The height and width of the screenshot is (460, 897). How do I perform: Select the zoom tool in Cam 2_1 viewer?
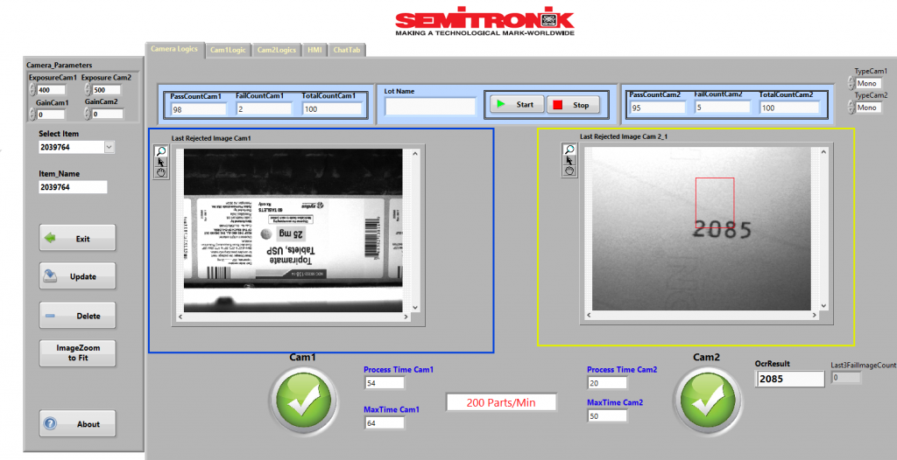[x=569, y=150]
